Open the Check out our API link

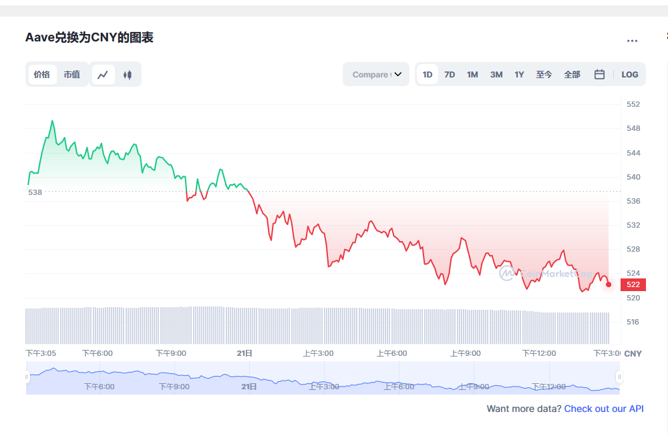click(604, 409)
